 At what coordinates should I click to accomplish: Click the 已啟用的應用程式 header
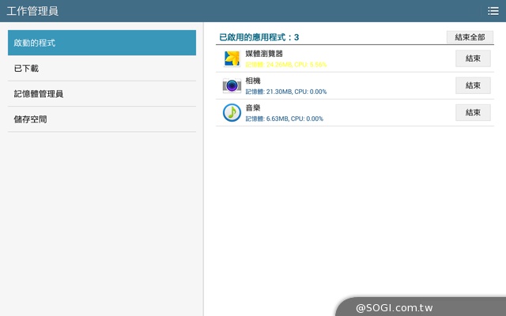tap(259, 37)
